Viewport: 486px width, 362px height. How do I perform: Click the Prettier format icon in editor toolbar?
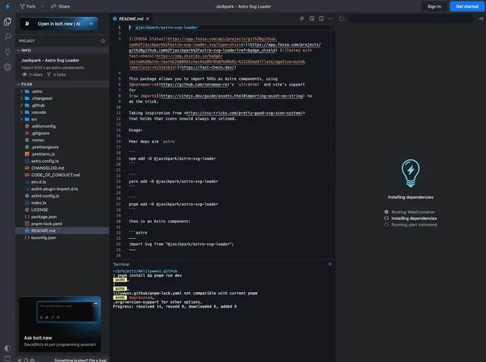coord(302,18)
